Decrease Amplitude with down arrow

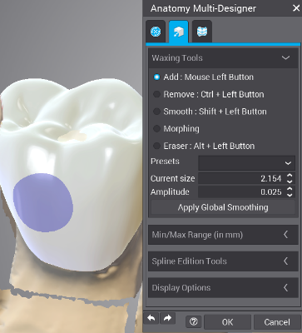290,195
